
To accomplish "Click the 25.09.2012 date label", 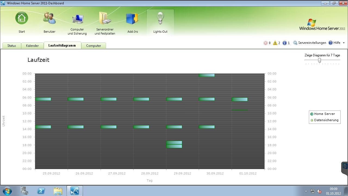I will [51, 173].
